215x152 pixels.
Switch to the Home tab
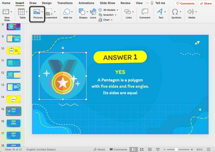point(6,3)
